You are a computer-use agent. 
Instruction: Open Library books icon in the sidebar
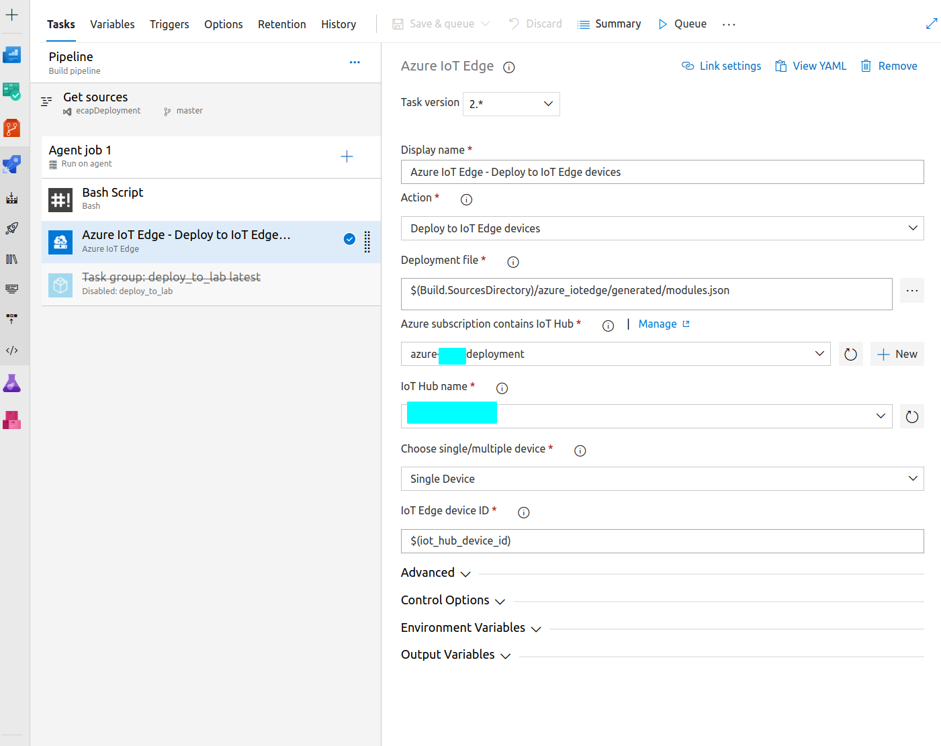pos(12,259)
